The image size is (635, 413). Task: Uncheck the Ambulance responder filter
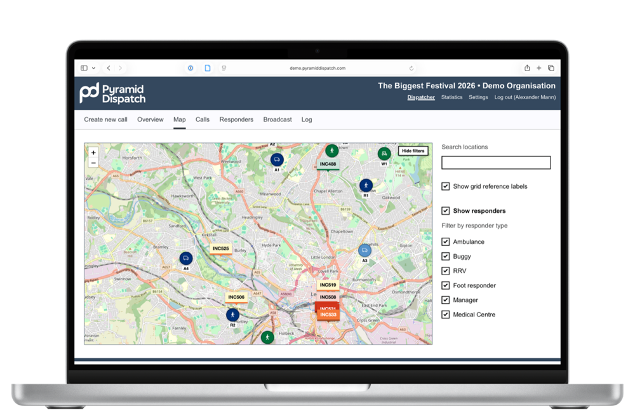click(445, 241)
